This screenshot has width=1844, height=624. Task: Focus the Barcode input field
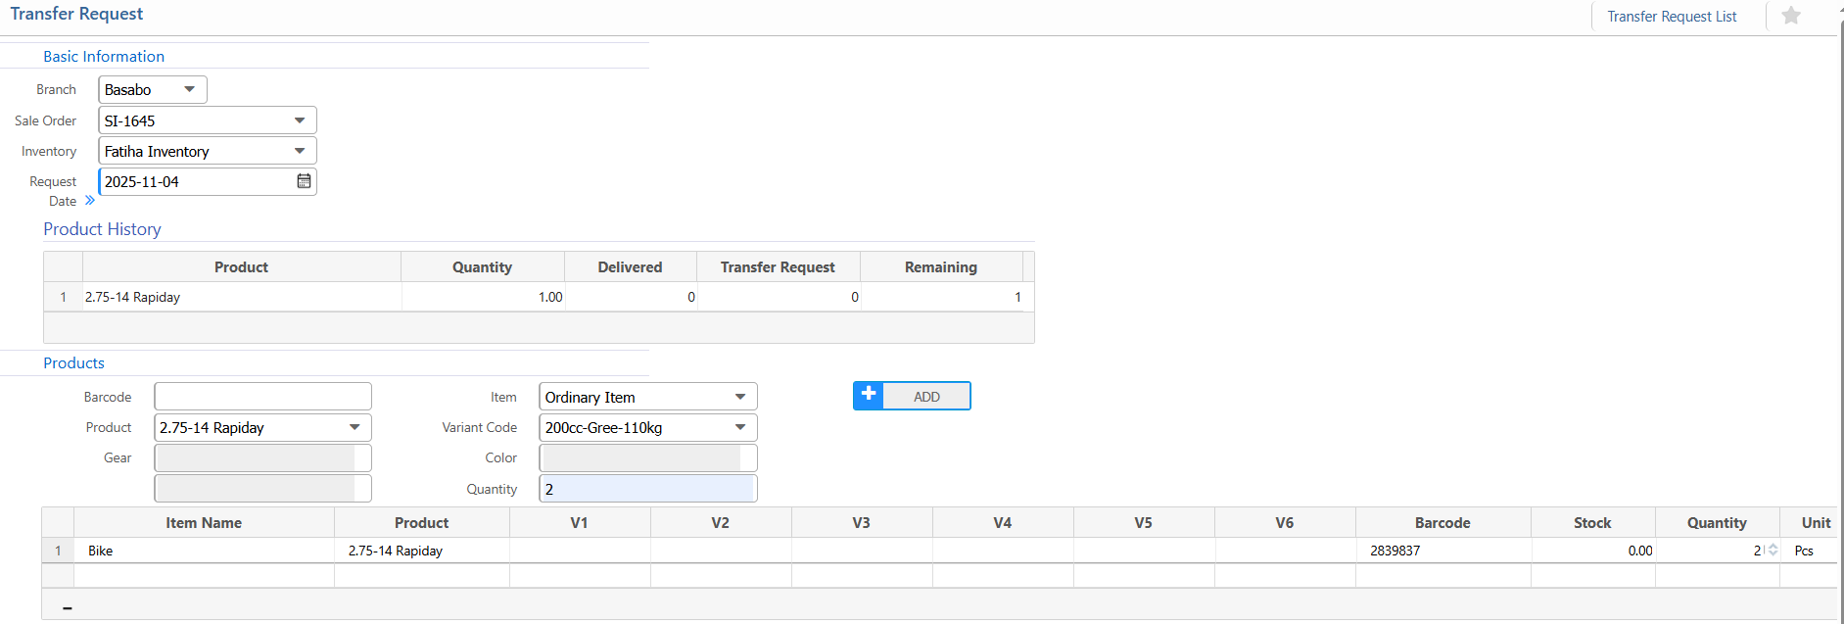[x=262, y=397]
